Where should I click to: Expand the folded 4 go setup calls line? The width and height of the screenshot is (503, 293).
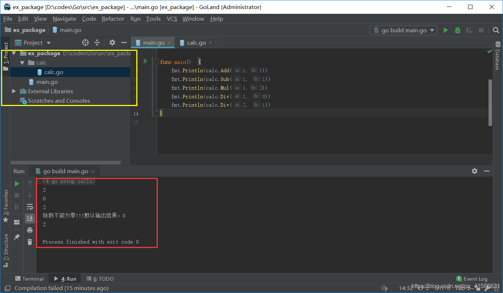pyautogui.click(x=40, y=181)
